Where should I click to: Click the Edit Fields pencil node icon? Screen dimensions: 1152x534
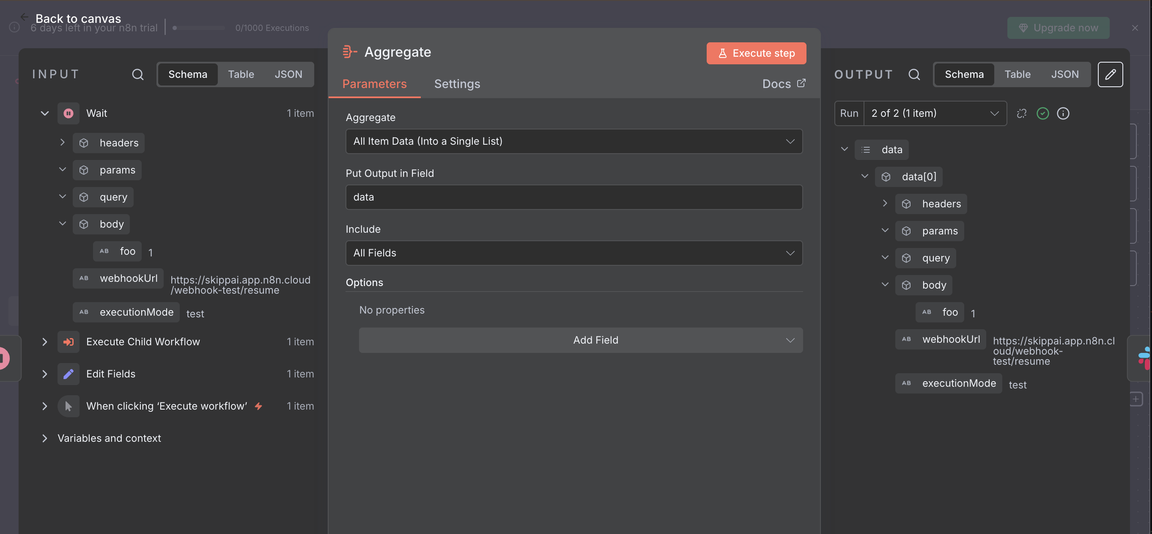[69, 374]
